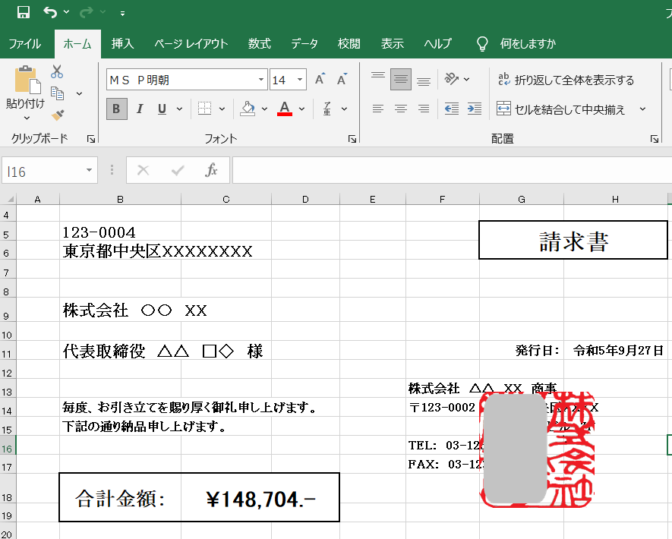This screenshot has height=539, width=672.
Task: Click the Insert Function fx icon
Action: 212,171
